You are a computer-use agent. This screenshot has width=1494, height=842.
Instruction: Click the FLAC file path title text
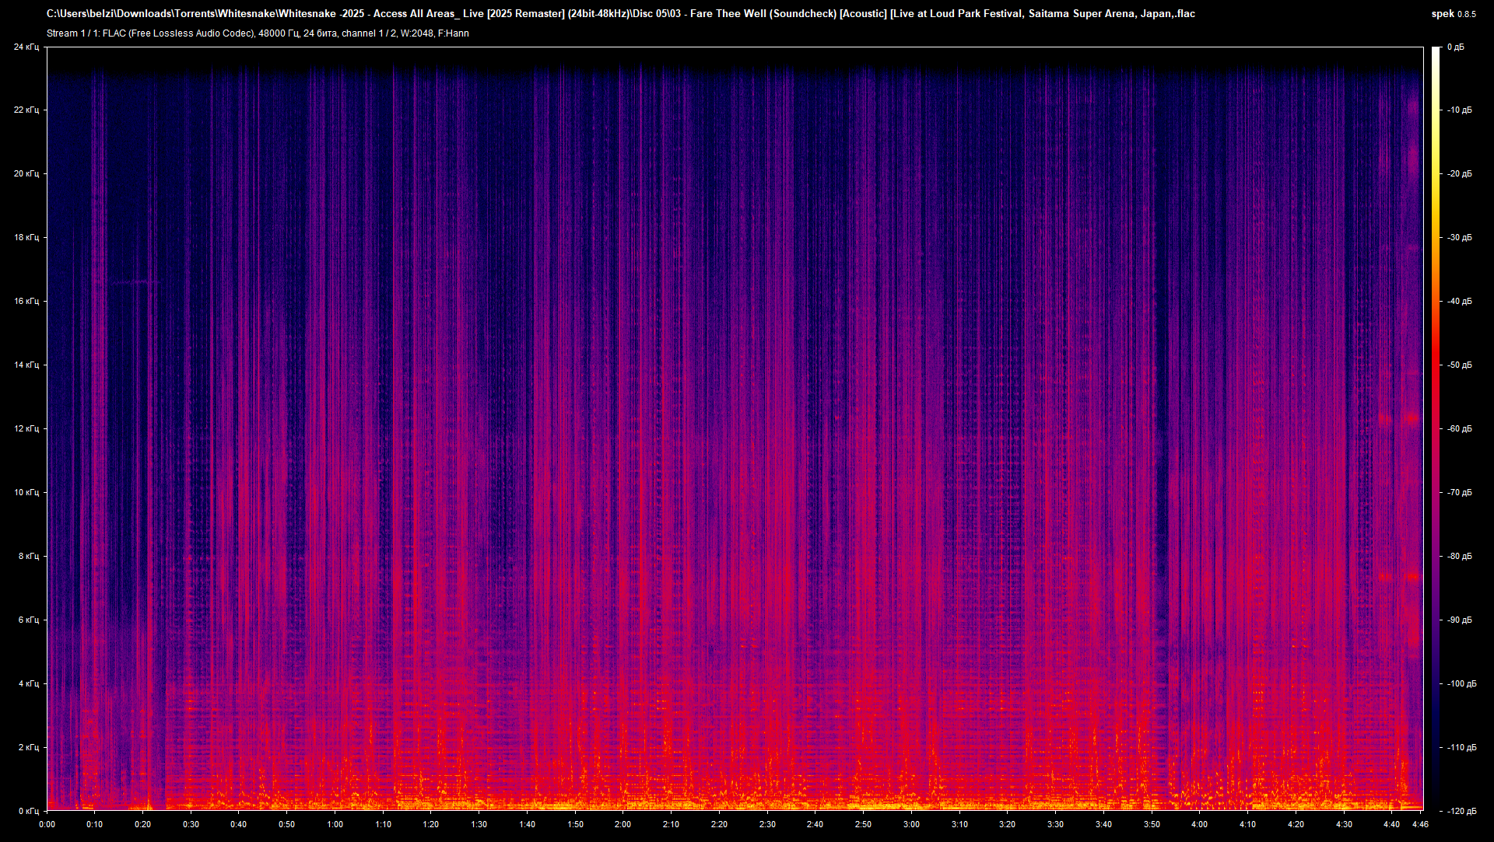(620, 14)
